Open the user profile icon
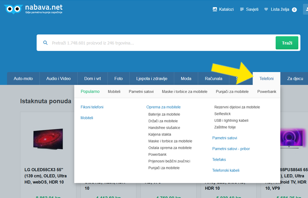This screenshot has width=308, height=198. click(306, 9)
